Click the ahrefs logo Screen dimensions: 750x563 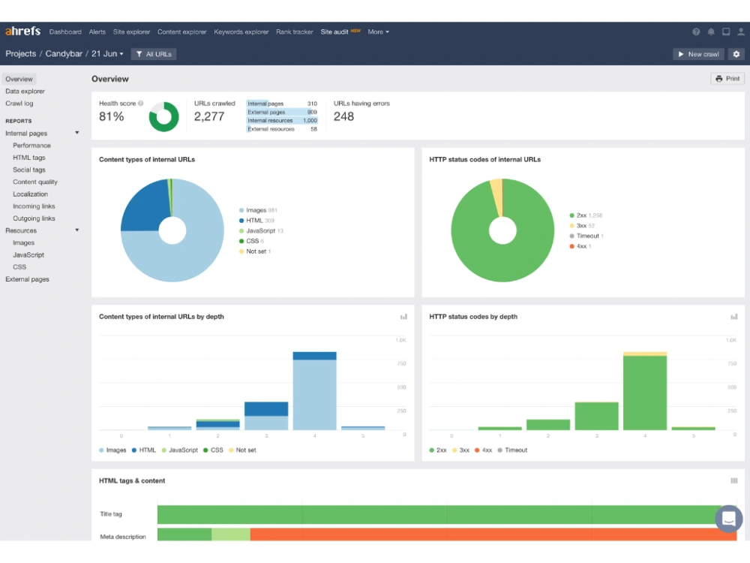[x=22, y=31]
